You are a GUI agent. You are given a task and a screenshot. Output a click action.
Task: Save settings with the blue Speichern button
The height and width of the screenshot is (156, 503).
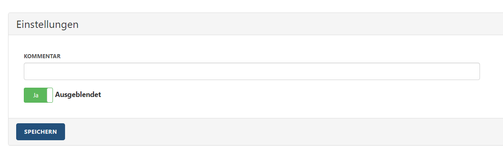pyautogui.click(x=40, y=132)
